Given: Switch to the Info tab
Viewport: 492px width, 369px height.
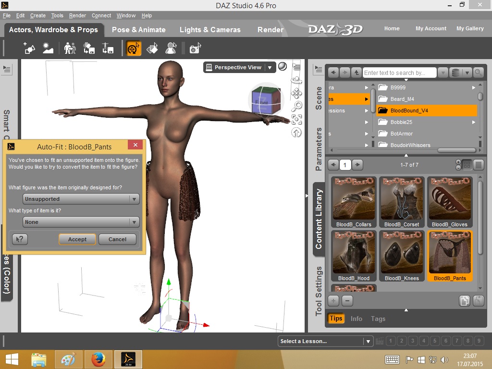Looking at the screenshot, I should click(356, 319).
